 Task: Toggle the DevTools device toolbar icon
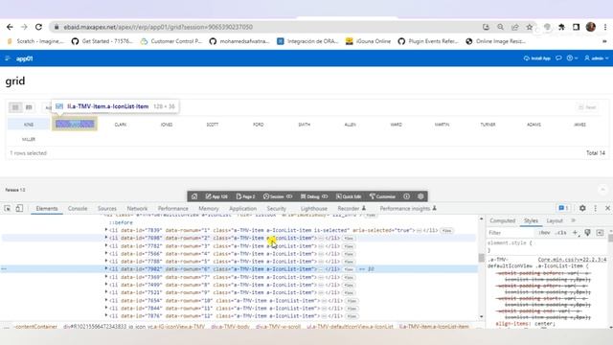pyautogui.click(x=19, y=209)
